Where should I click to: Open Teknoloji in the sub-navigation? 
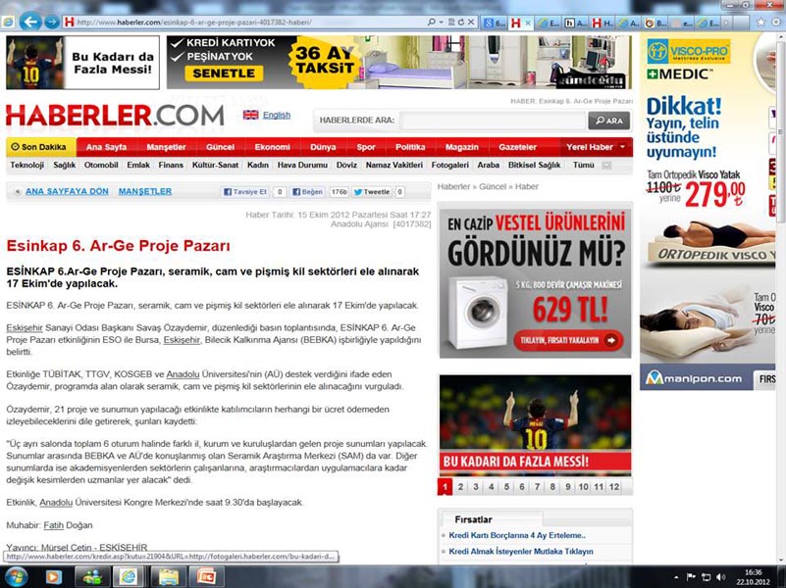tap(27, 166)
